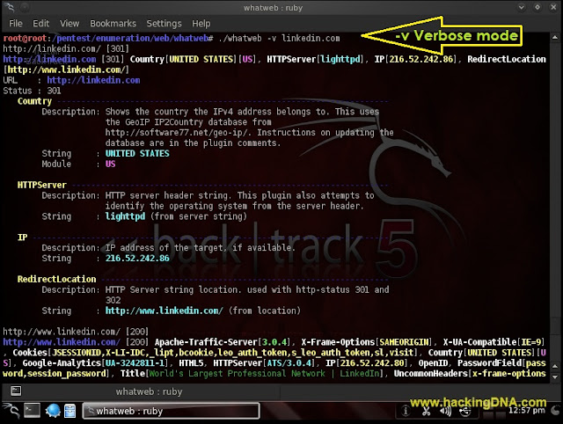Launch the Konsole terminal from the panel
This screenshot has height=424, width=563.
point(32,411)
